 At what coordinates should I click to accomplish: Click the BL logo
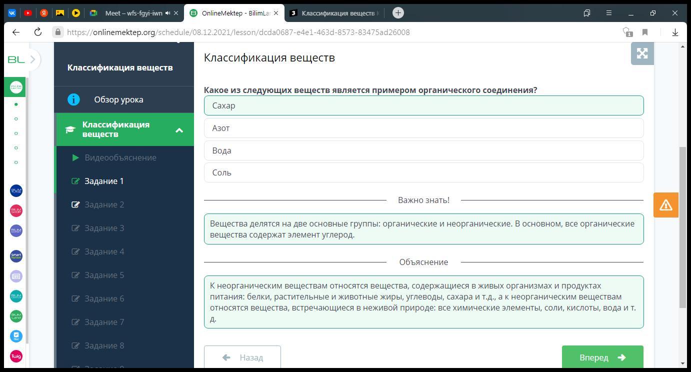16,59
